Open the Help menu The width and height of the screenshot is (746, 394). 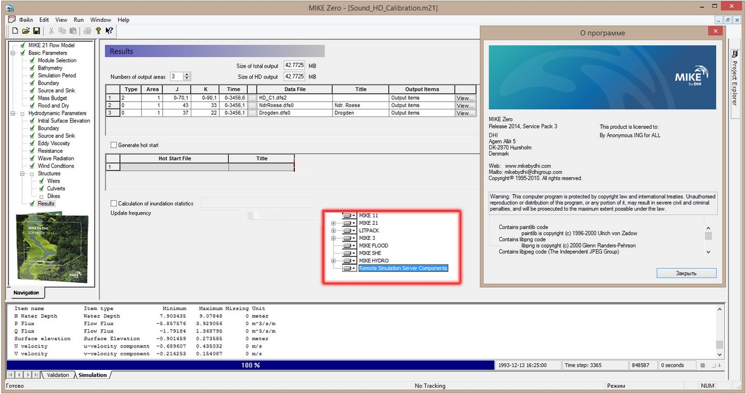(124, 20)
